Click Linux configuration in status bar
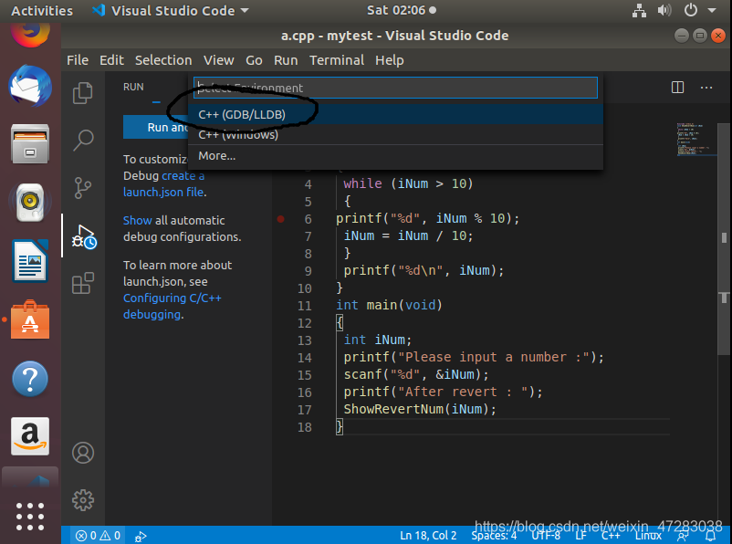Viewport: 732px width, 544px height. [x=648, y=536]
